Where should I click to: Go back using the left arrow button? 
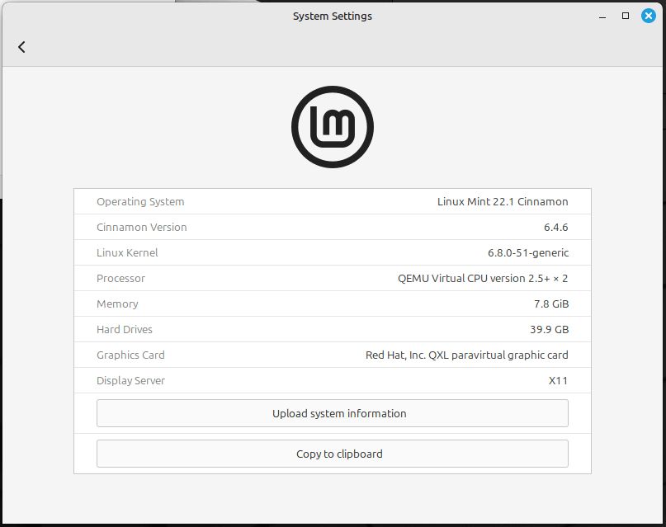[21, 47]
